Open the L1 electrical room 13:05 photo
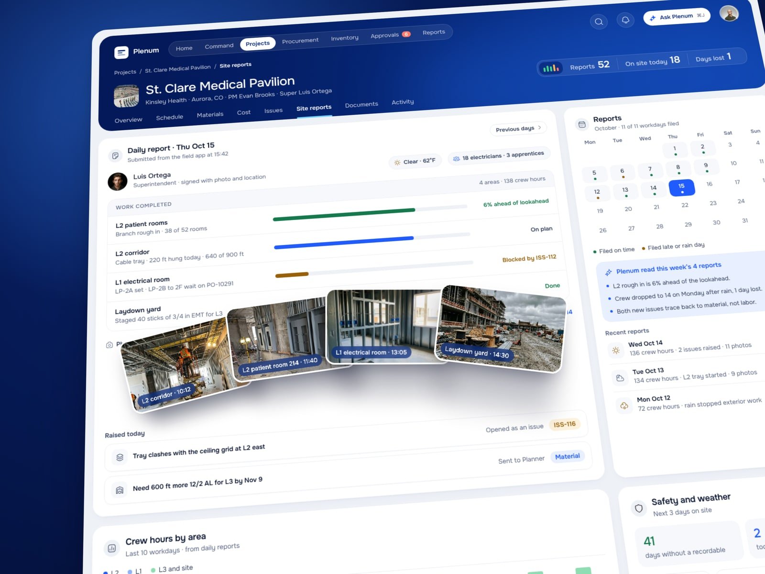This screenshot has height=574, width=765. pyautogui.click(x=384, y=326)
